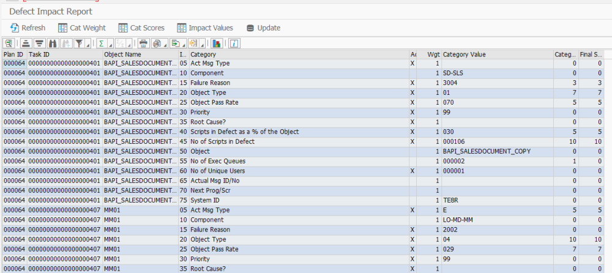Set a filter using the funnel icon
The image size is (612, 273).
(x=78, y=43)
